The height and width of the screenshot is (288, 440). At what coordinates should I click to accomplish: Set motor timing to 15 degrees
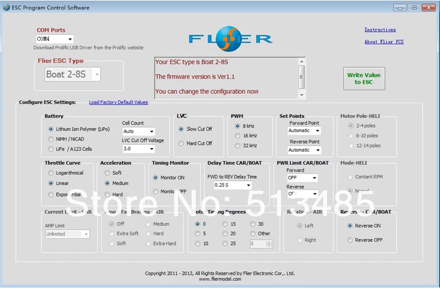(x=229, y=224)
